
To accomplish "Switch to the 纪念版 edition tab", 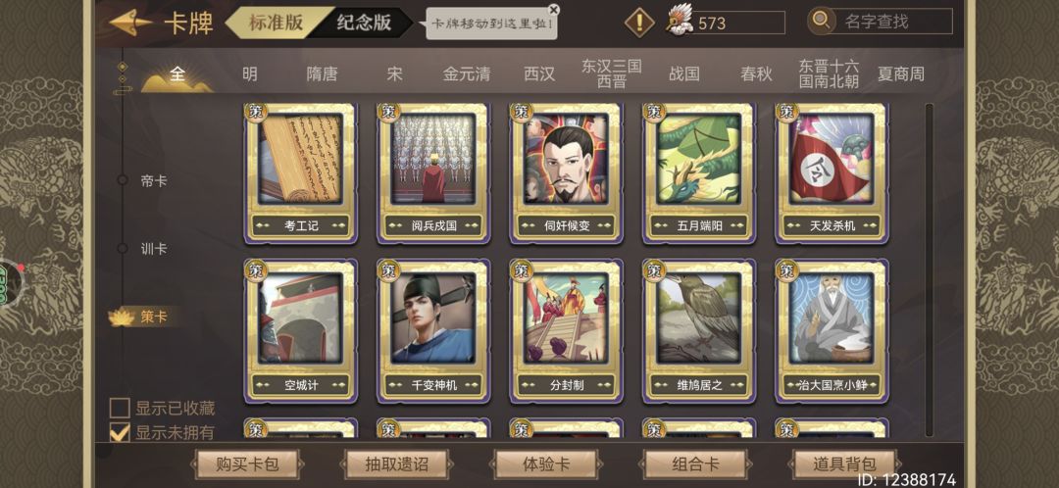I will tap(365, 23).
